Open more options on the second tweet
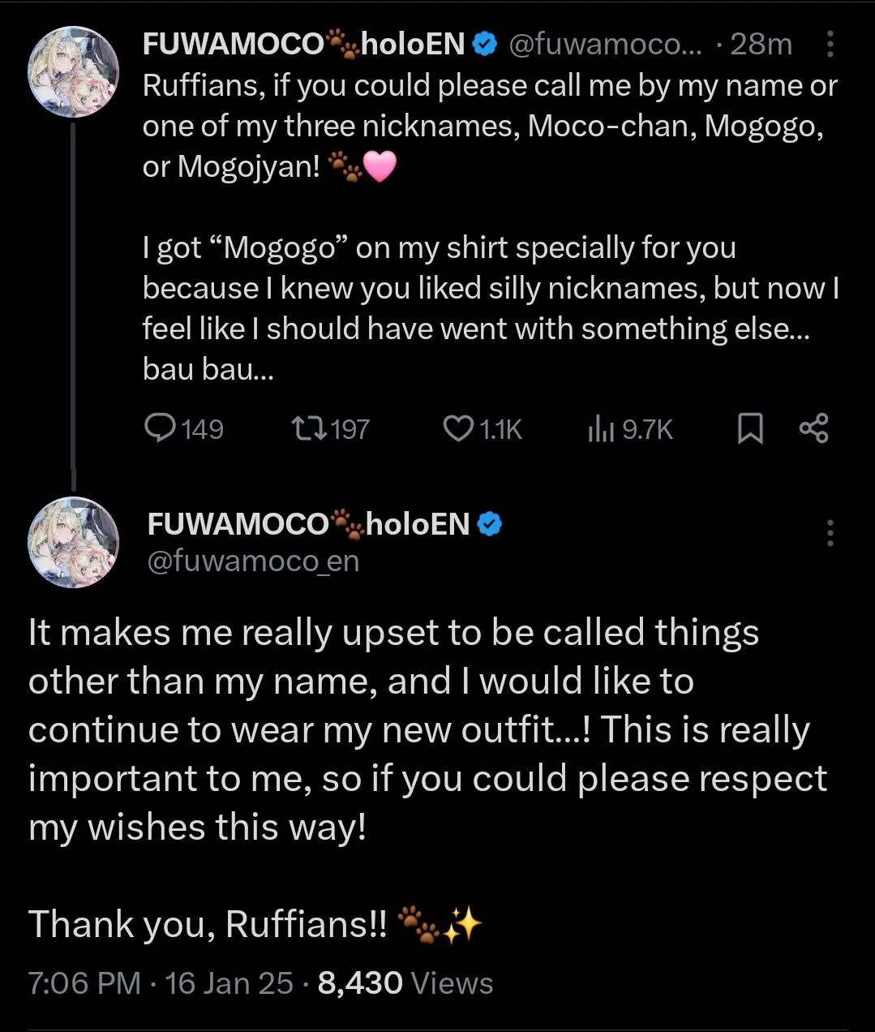The width and height of the screenshot is (875, 1032). tap(830, 533)
